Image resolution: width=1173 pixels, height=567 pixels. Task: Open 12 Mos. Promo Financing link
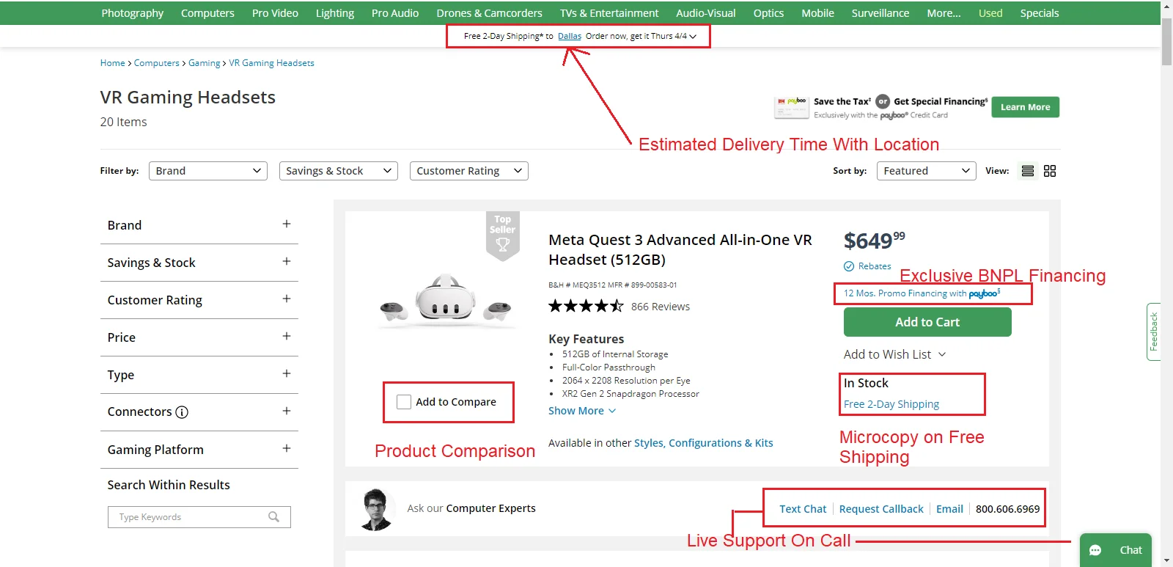pos(922,293)
